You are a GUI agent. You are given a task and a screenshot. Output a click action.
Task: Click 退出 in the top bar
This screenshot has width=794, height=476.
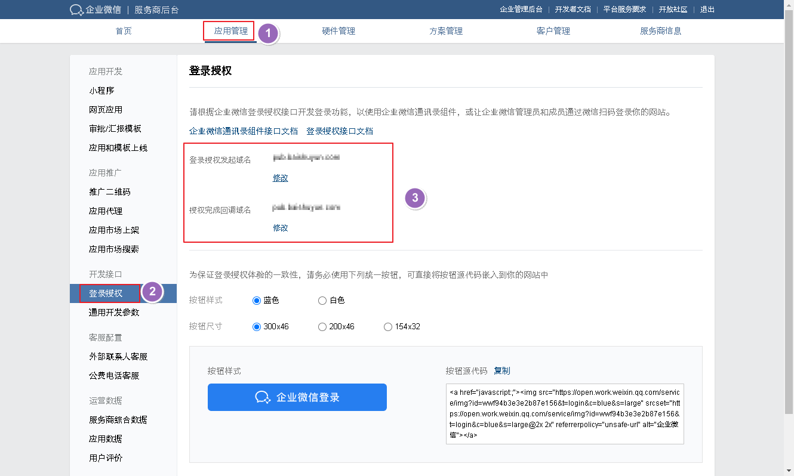tap(707, 10)
